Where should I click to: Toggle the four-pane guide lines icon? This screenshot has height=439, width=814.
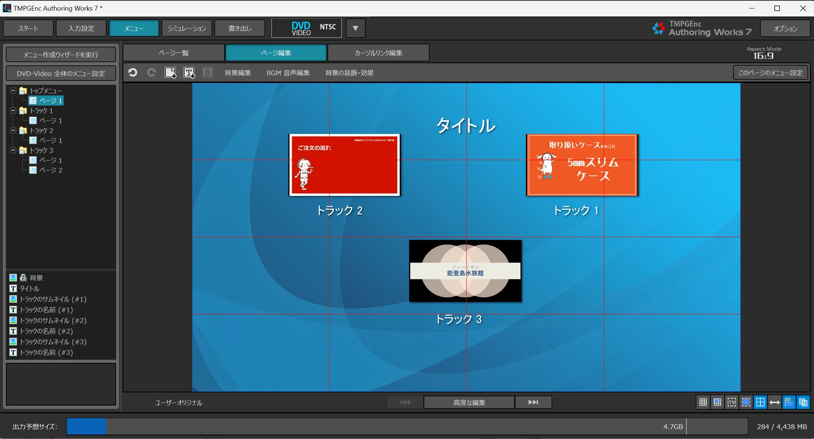click(760, 402)
